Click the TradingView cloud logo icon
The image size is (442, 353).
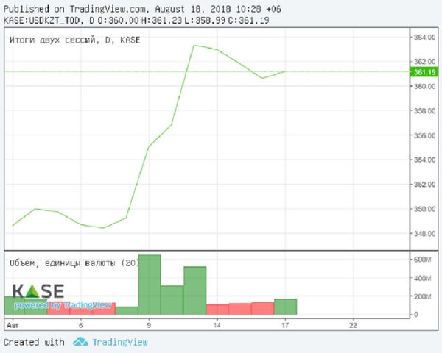point(80,342)
